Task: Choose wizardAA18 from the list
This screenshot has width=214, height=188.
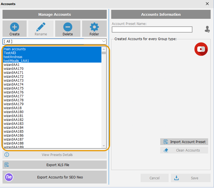Action: (13, 108)
